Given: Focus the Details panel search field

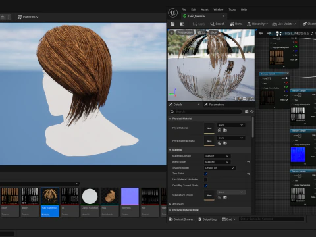Looking at the screenshot, I should click(x=206, y=111).
